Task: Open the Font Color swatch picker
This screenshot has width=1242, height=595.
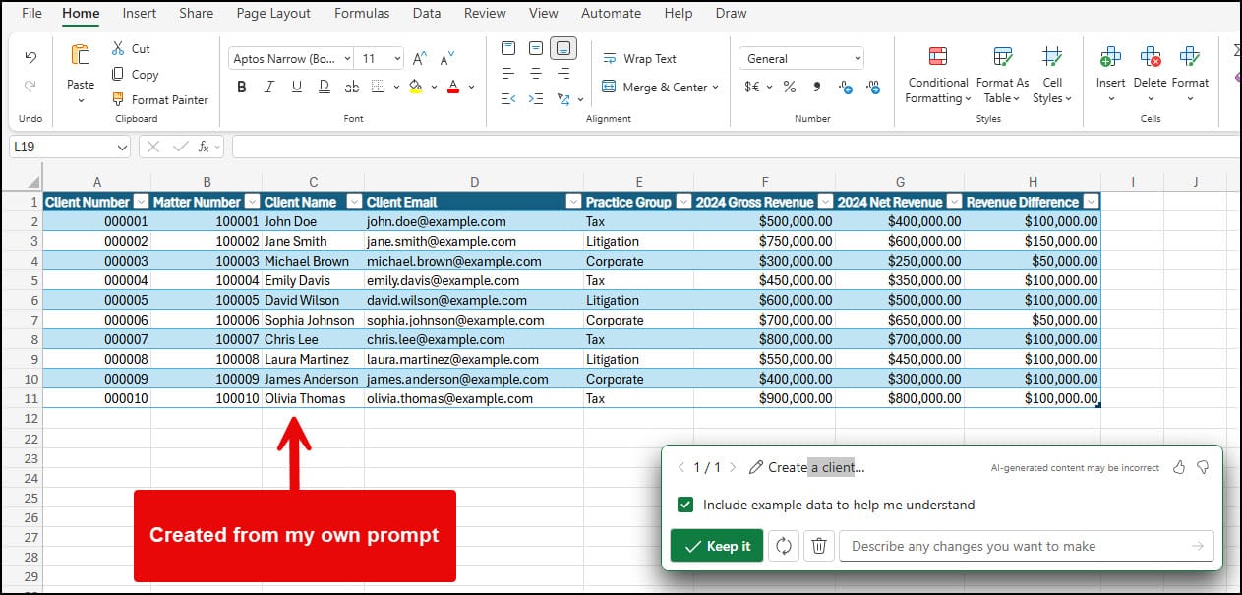Action: tap(470, 87)
